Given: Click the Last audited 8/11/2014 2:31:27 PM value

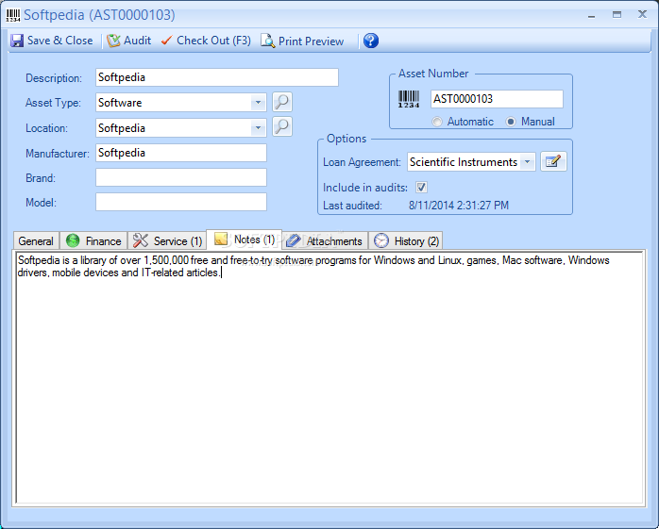Looking at the screenshot, I should [459, 206].
